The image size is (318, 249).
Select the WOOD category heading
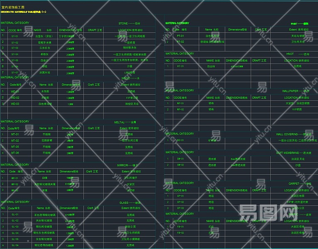coord(131,78)
